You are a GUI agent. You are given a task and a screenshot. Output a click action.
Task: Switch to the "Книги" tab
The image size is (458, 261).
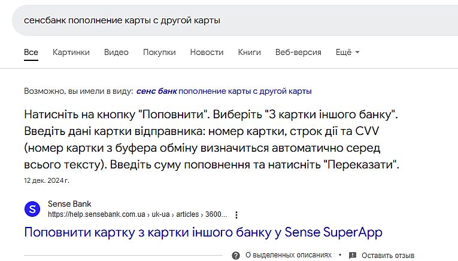(249, 52)
